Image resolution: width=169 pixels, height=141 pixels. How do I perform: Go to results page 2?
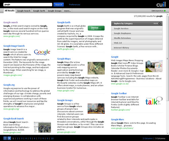point(18,138)
